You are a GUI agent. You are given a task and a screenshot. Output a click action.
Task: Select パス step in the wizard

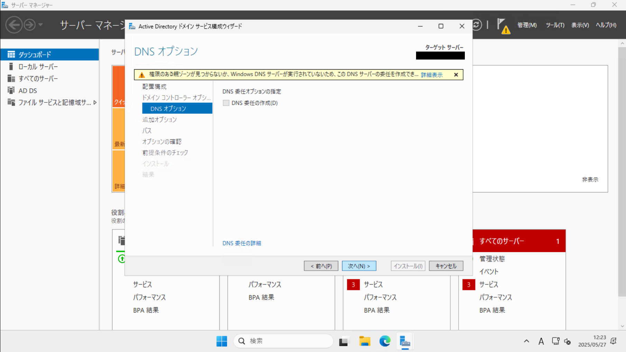147,130
